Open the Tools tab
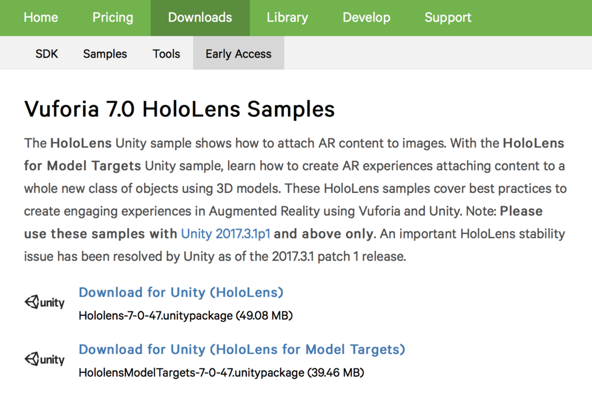Viewport: 592px width, 398px height. click(x=166, y=54)
